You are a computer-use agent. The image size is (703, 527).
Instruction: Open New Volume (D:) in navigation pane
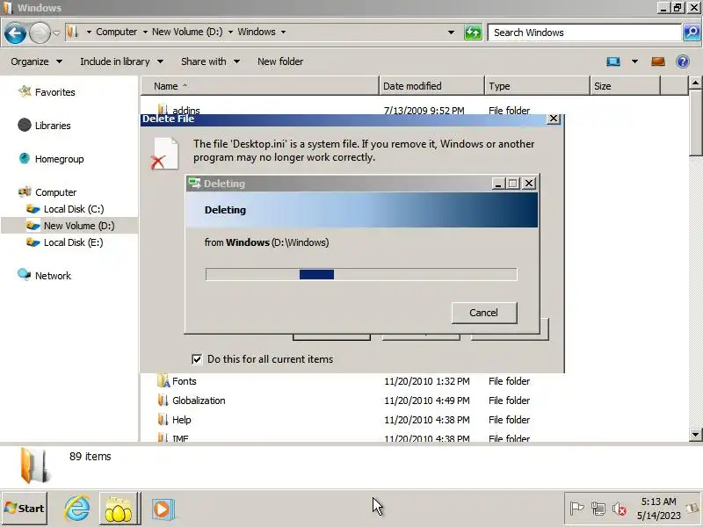[x=79, y=226]
